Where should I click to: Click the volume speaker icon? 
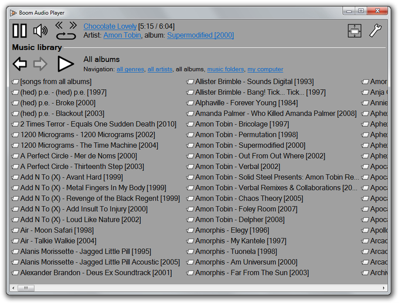coord(40,31)
